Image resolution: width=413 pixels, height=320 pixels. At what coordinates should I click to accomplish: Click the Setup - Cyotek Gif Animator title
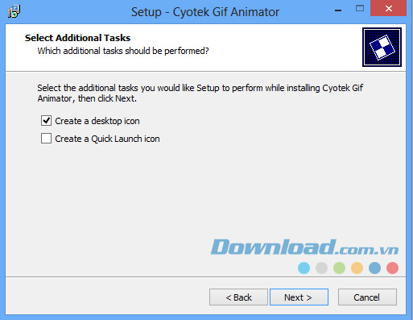point(205,12)
